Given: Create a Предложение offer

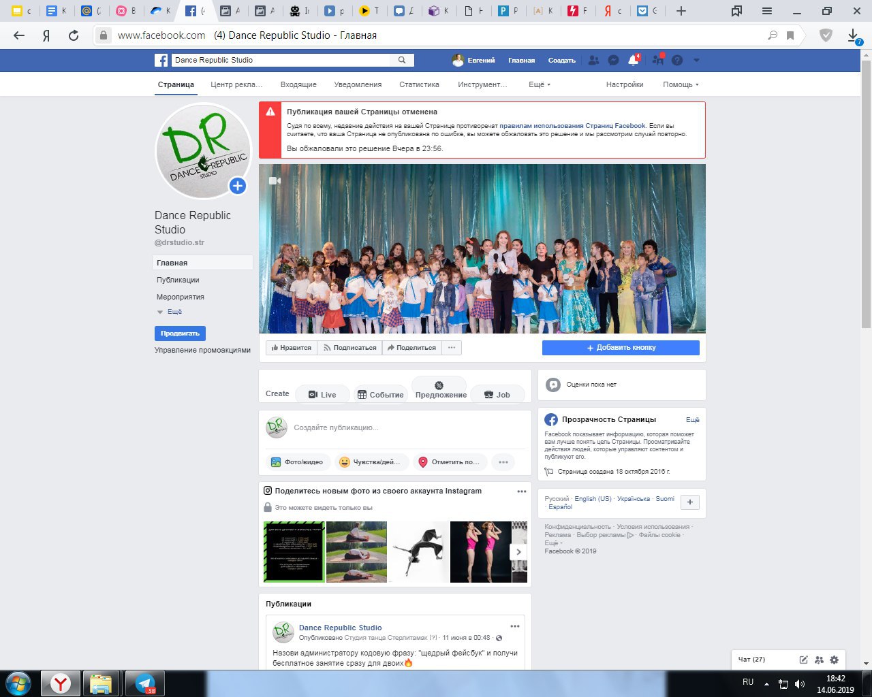Looking at the screenshot, I should point(440,391).
